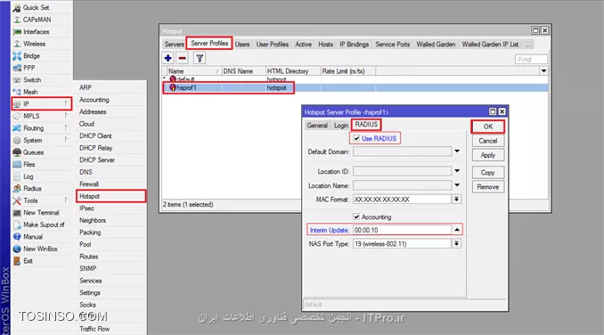Viewport: 604px width, 335px height.
Task: Open the NAS Port Type dropdown
Action: pyautogui.click(x=456, y=243)
